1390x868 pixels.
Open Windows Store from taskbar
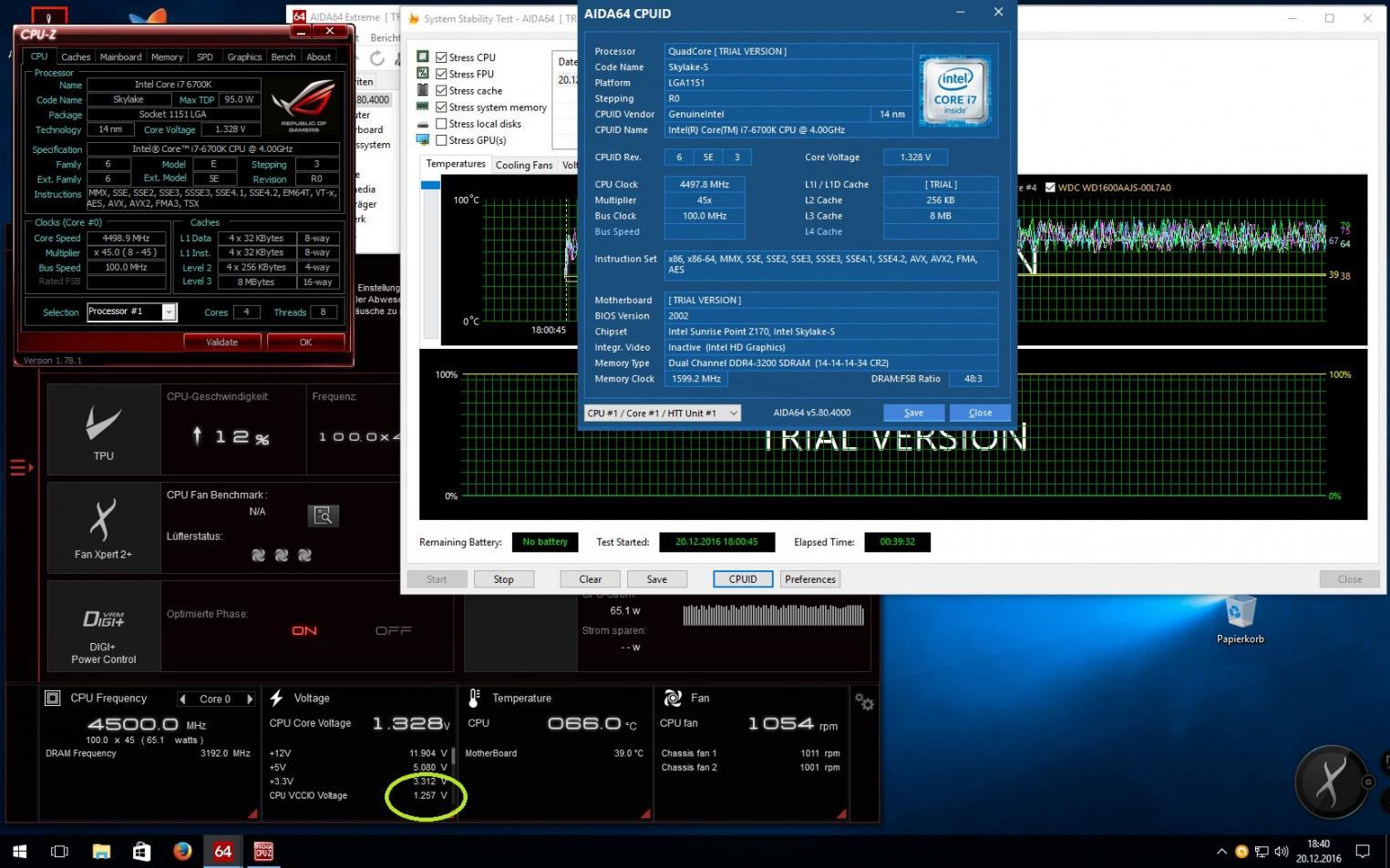(141, 852)
